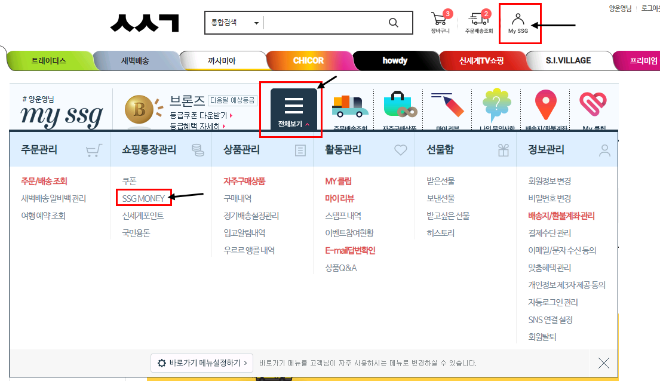Open 우르르 앵콜 내역 link
Viewport: 660px width, 381px height.
click(x=249, y=250)
